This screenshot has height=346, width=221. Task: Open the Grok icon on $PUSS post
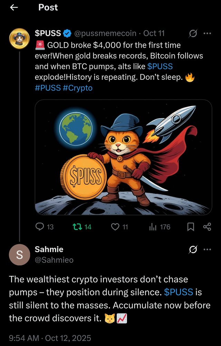(x=194, y=33)
